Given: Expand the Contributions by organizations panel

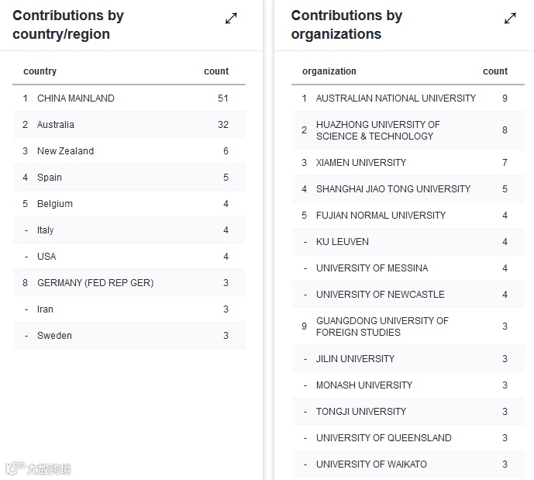Looking at the screenshot, I should point(510,19).
